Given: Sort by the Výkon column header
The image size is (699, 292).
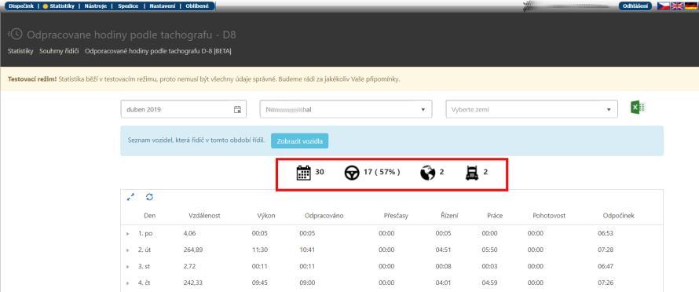Looking at the screenshot, I should pos(266,216).
